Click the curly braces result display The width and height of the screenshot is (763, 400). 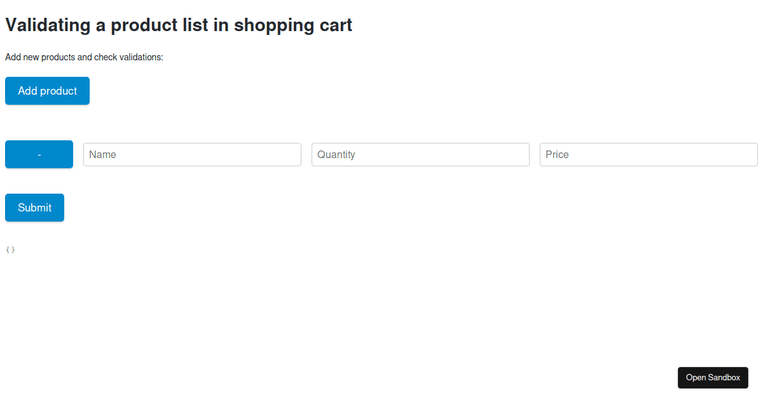10,249
